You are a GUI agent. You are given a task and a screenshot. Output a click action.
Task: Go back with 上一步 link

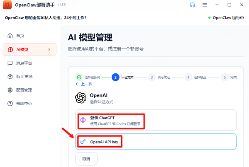(x=84, y=84)
